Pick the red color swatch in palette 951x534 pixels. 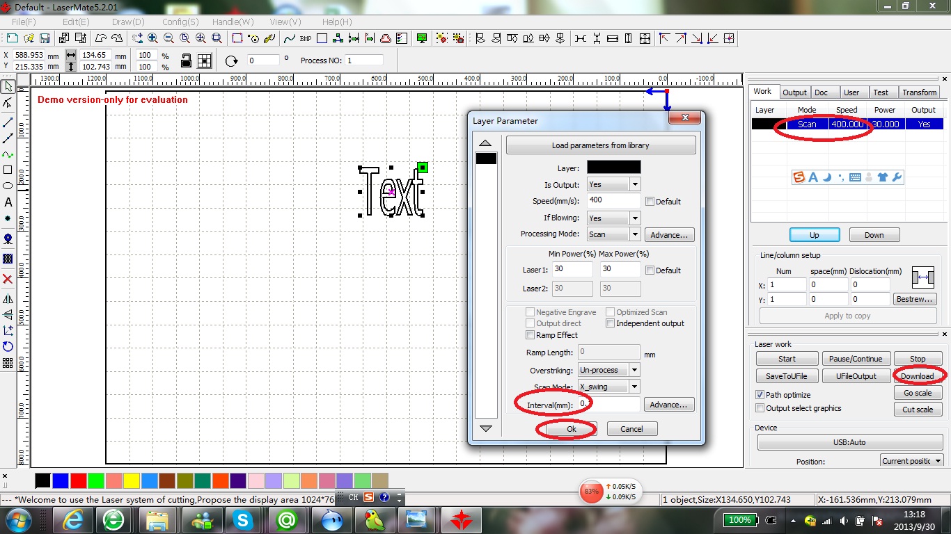(x=79, y=480)
